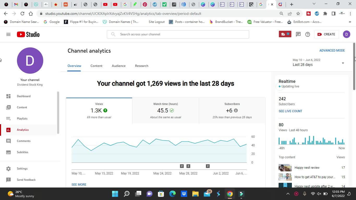
Task: Open taskbar Search icon
Action: pos(127,194)
